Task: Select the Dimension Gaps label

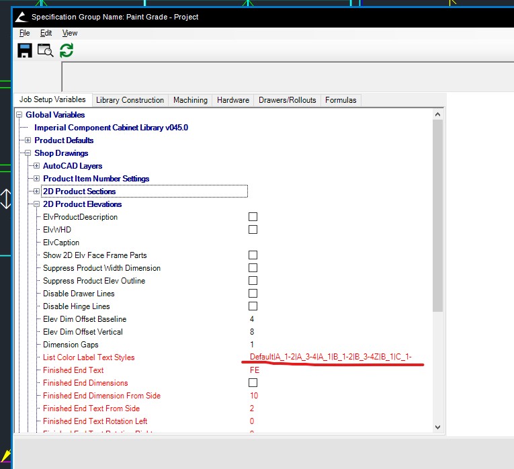Action: [x=71, y=345]
